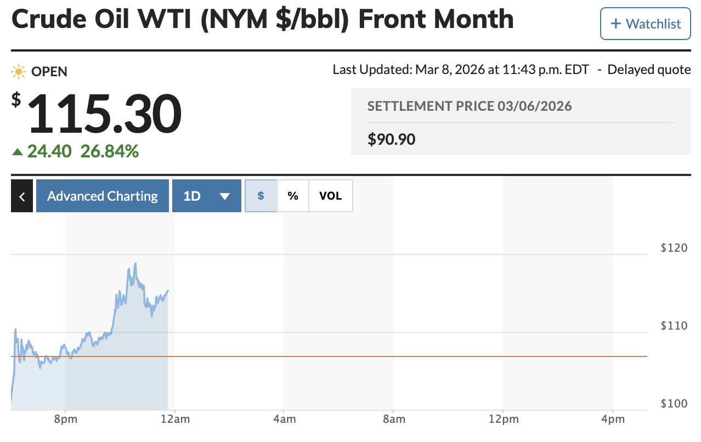
Task: Click the green up-arrow change indicator
Action: [18, 151]
